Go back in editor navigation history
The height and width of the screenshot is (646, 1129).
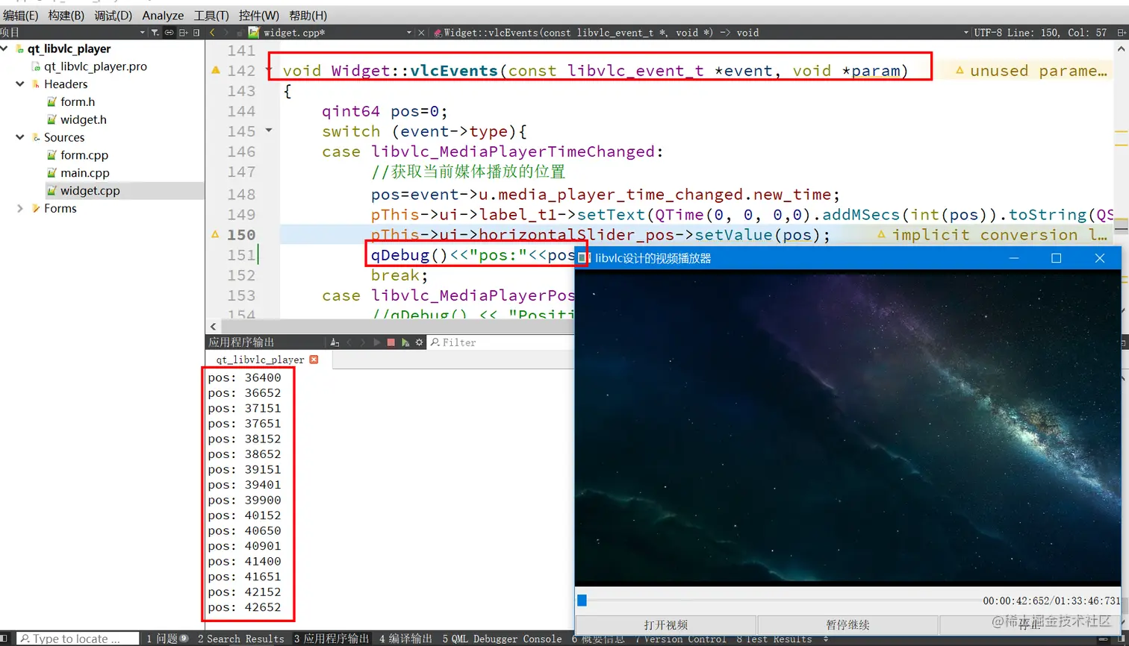click(x=212, y=33)
